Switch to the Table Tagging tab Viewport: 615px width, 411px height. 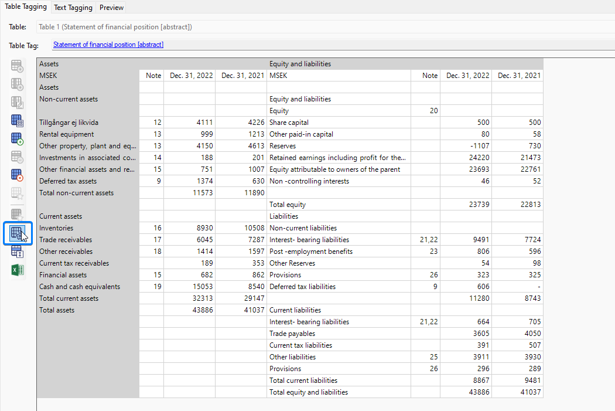[26, 6]
